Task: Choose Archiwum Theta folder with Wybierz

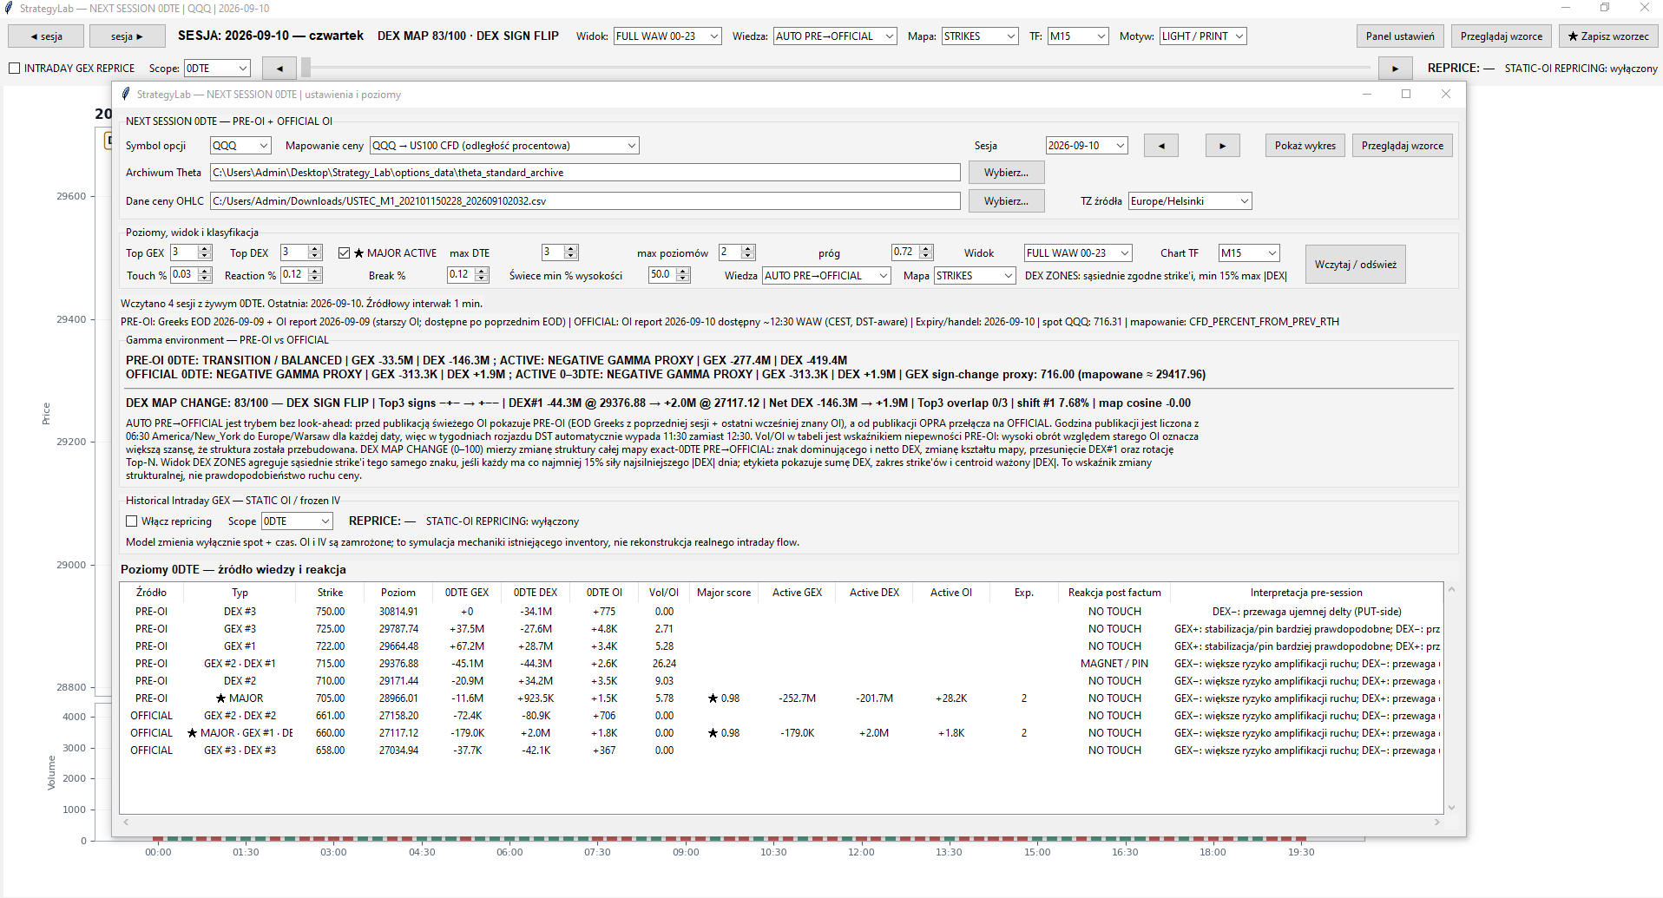Action: tap(1006, 173)
